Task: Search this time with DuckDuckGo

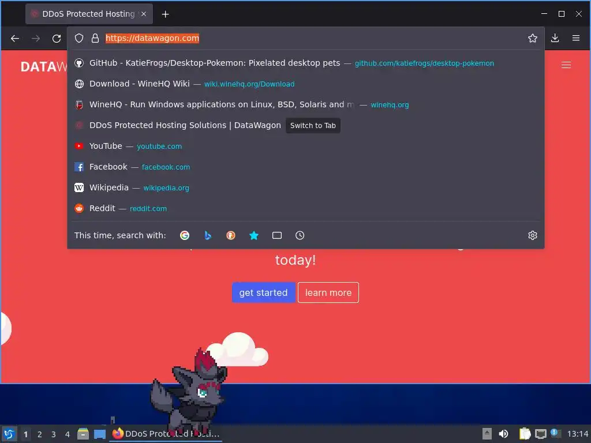Action: tap(231, 235)
